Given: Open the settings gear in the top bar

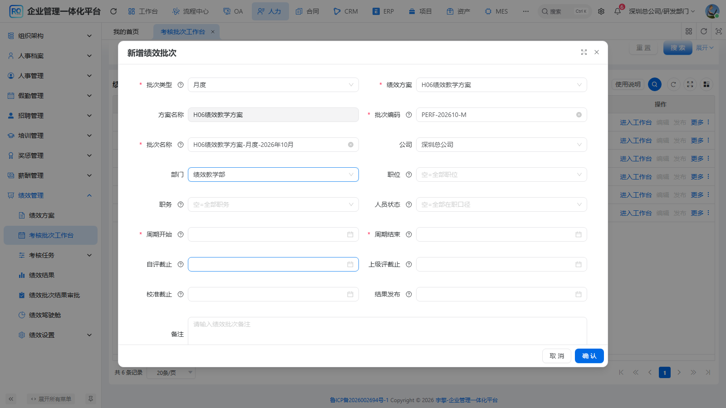Looking at the screenshot, I should click(601, 11).
